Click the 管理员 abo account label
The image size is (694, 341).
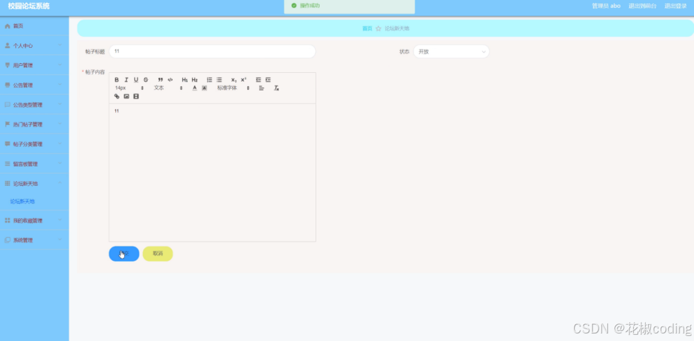[606, 6]
